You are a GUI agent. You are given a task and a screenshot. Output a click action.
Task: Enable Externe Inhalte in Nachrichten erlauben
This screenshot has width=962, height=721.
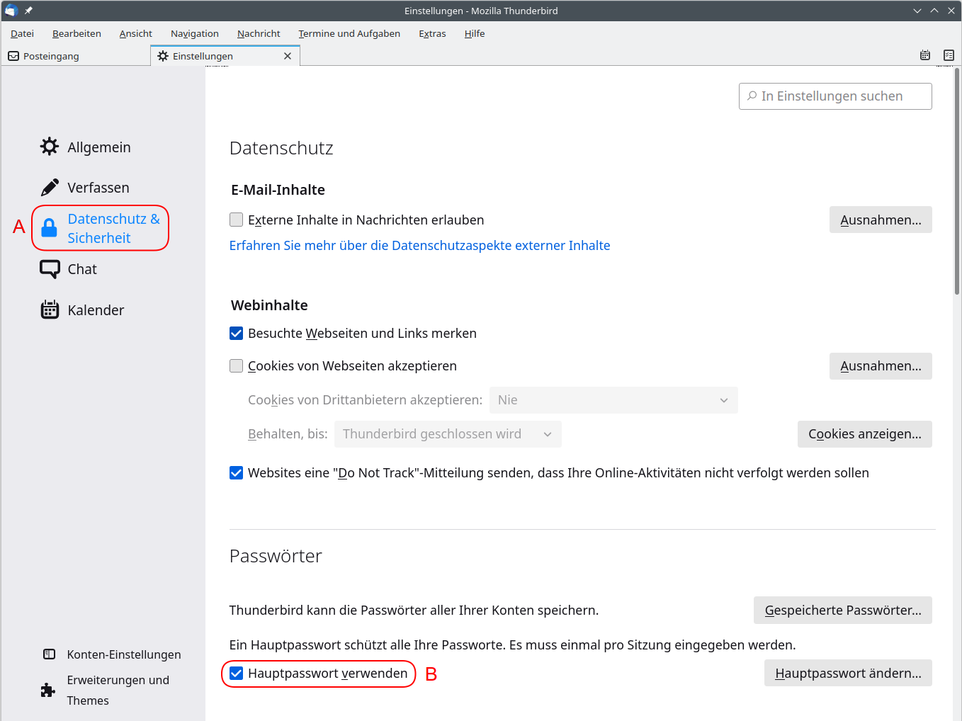point(237,220)
